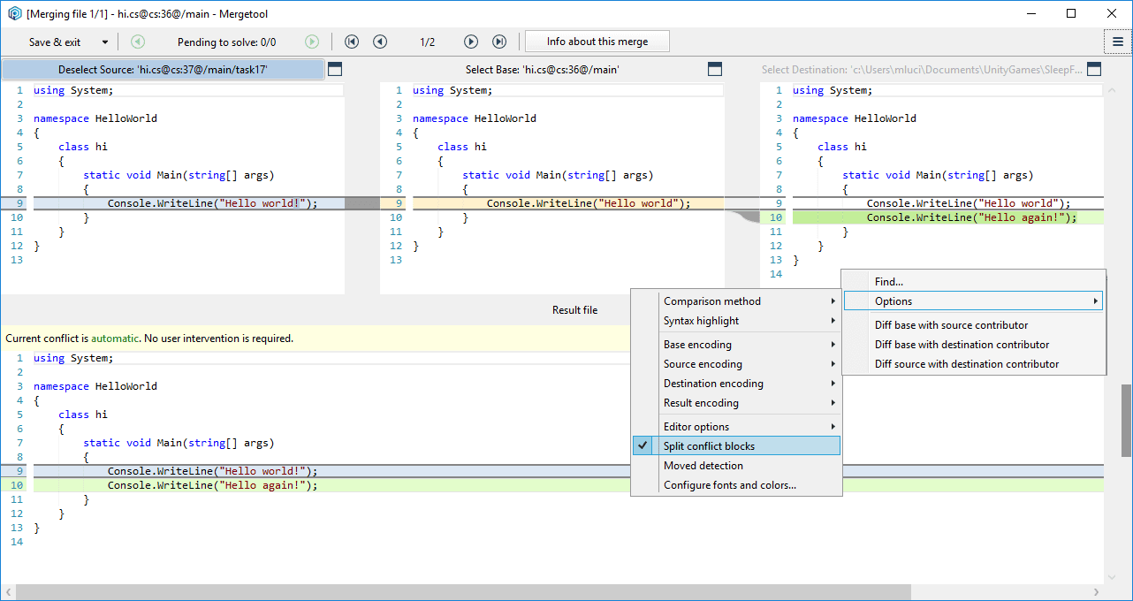Toggle Split conflict blocks option
Image resolution: width=1133 pixels, height=601 pixels.
[736, 446]
